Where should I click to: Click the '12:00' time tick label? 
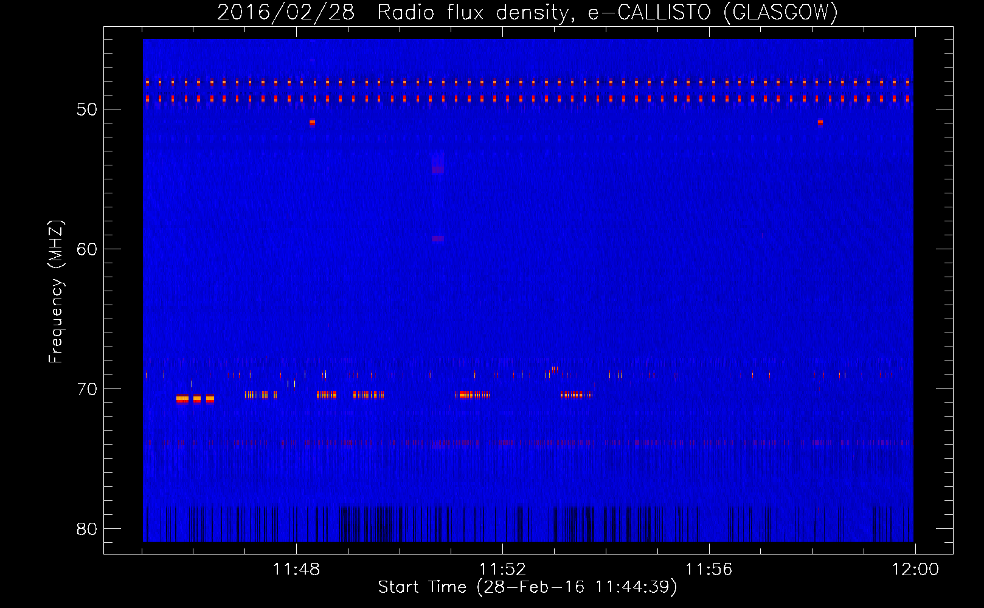click(915, 570)
